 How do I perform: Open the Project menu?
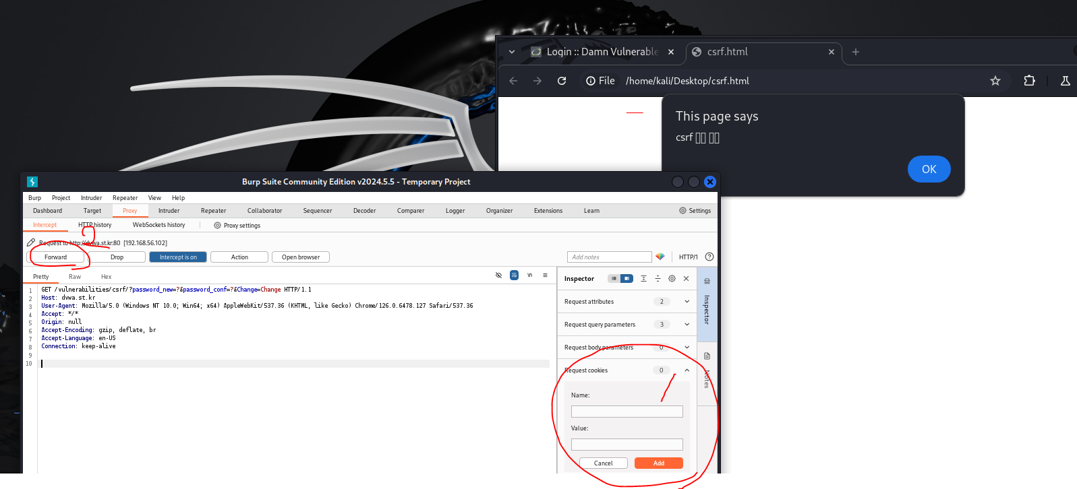tap(61, 198)
